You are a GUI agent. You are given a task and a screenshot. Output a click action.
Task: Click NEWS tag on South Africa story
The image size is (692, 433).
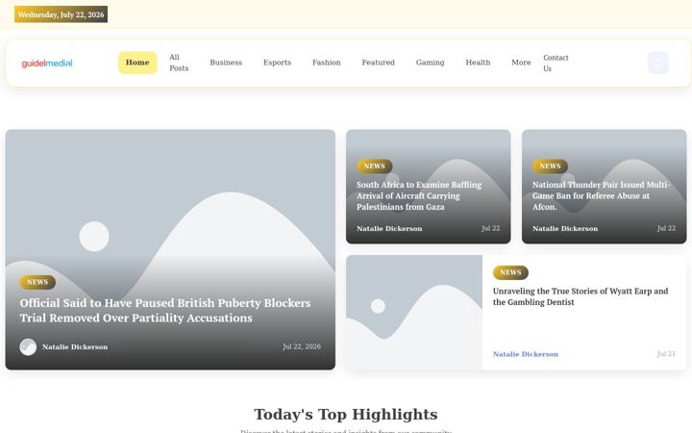tap(374, 166)
